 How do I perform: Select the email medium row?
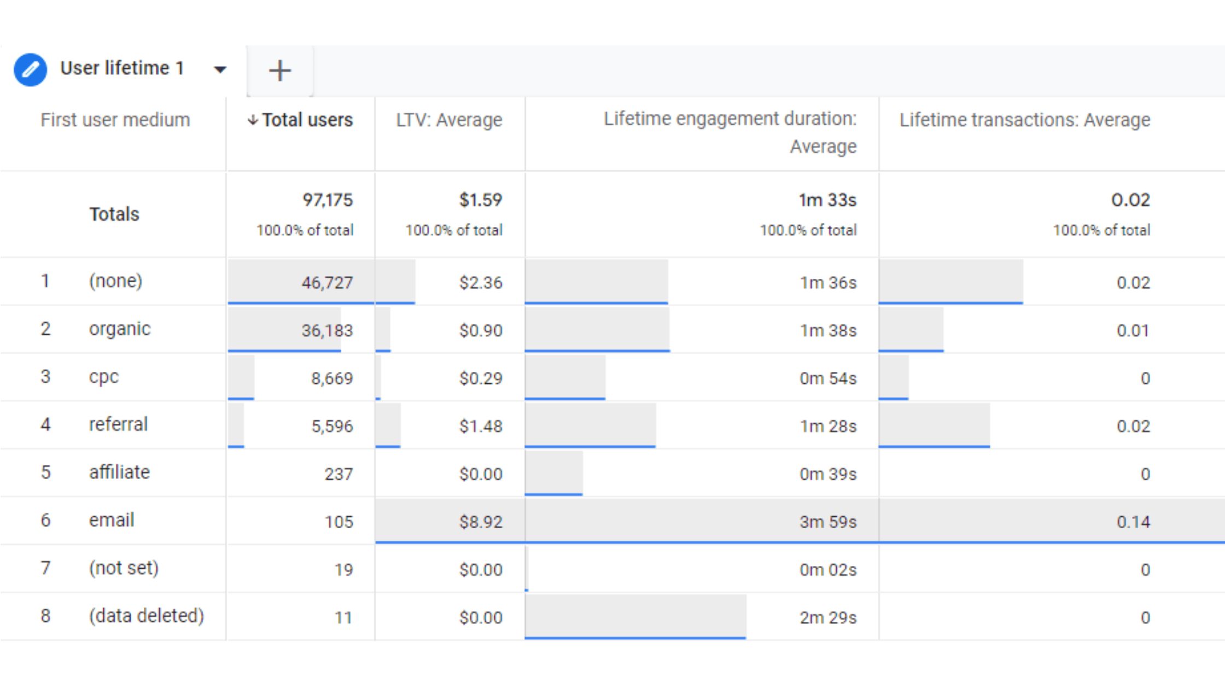pos(112,520)
